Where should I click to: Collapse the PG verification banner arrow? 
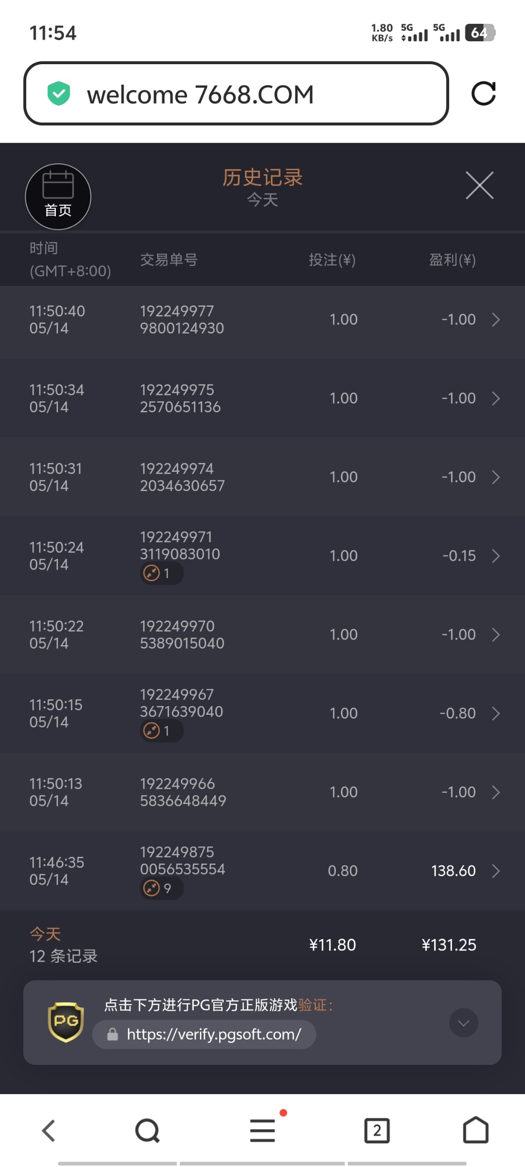click(463, 1023)
